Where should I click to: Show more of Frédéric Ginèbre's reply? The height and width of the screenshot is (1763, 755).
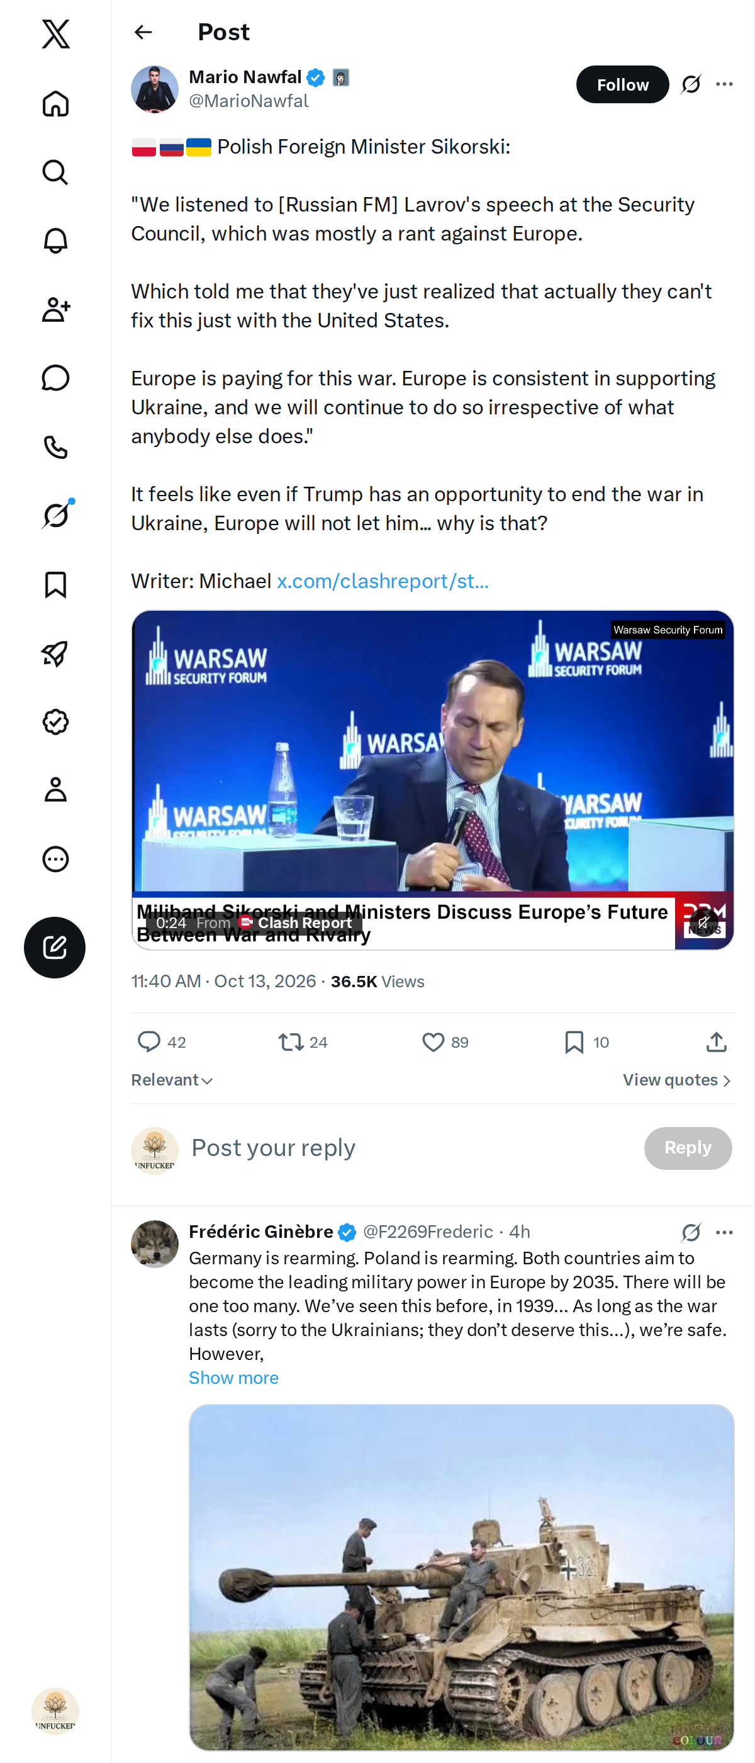coord(234,1378)
